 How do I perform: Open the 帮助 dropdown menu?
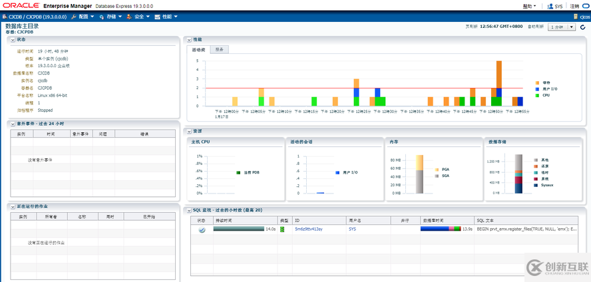pos(530,6)
